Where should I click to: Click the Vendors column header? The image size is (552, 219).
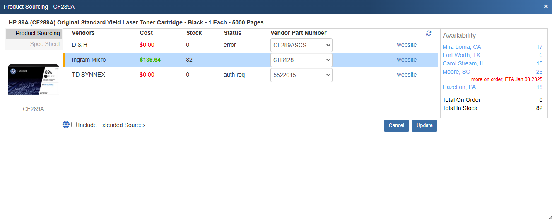tap(83, 33)
